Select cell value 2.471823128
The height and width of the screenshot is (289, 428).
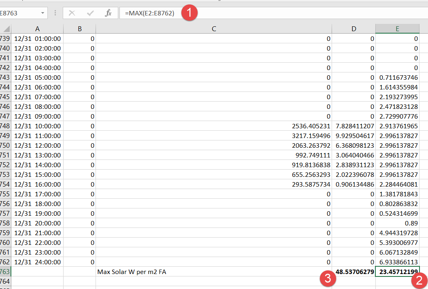point(398,107)
